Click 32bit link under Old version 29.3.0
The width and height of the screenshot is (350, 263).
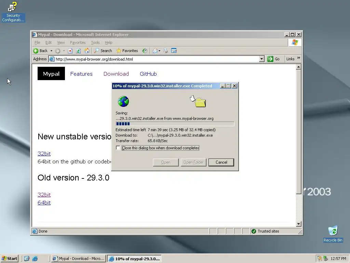(44, 195)
